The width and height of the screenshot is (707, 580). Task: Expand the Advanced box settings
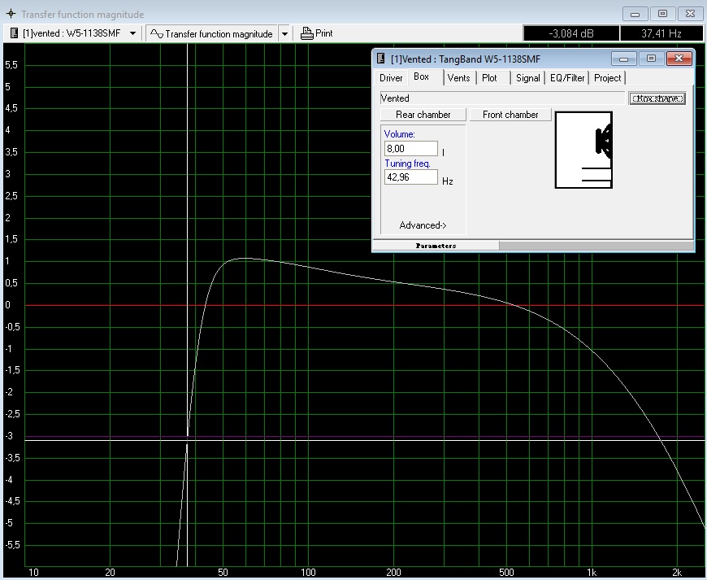coord(423,225)
